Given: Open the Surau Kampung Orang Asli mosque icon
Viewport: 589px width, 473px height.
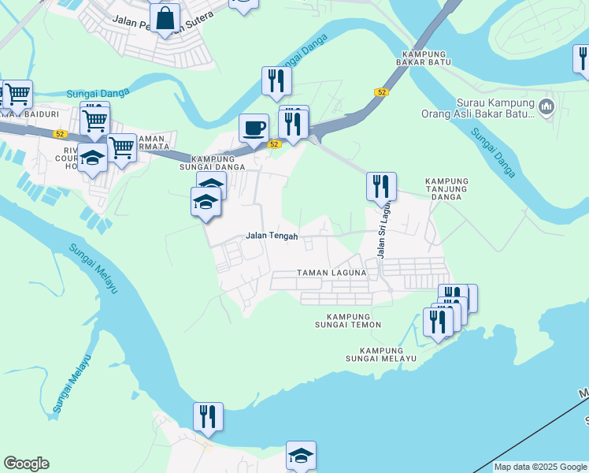Looking at the screenshot, I should point(546,107).
